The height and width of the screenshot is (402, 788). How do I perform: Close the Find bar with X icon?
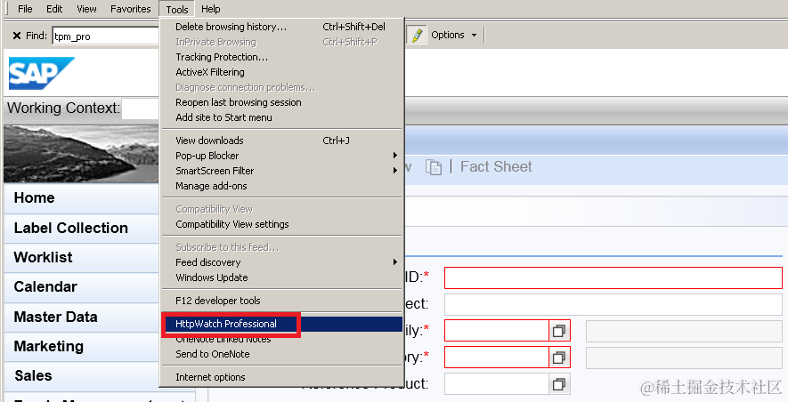(17, 36)
